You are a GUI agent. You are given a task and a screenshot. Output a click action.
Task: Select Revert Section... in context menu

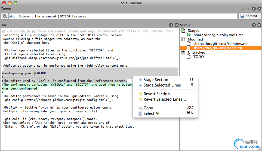pos(158,94)
